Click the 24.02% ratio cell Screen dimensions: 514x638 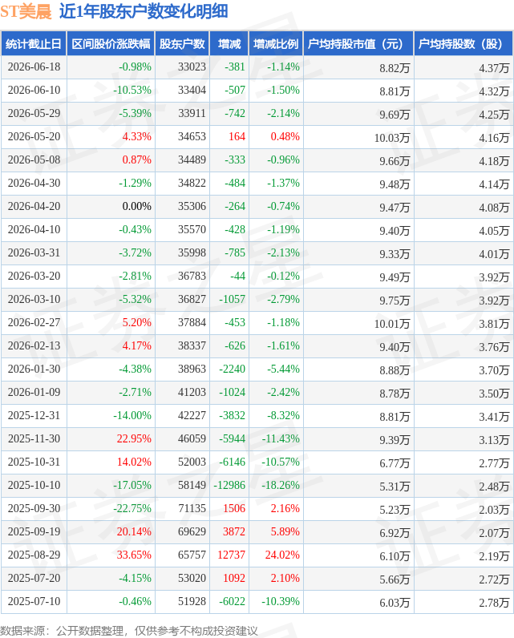click(282, 555)
